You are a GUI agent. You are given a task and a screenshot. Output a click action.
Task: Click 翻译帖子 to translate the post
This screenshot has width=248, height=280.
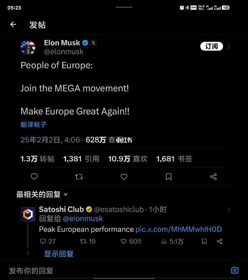34,125
